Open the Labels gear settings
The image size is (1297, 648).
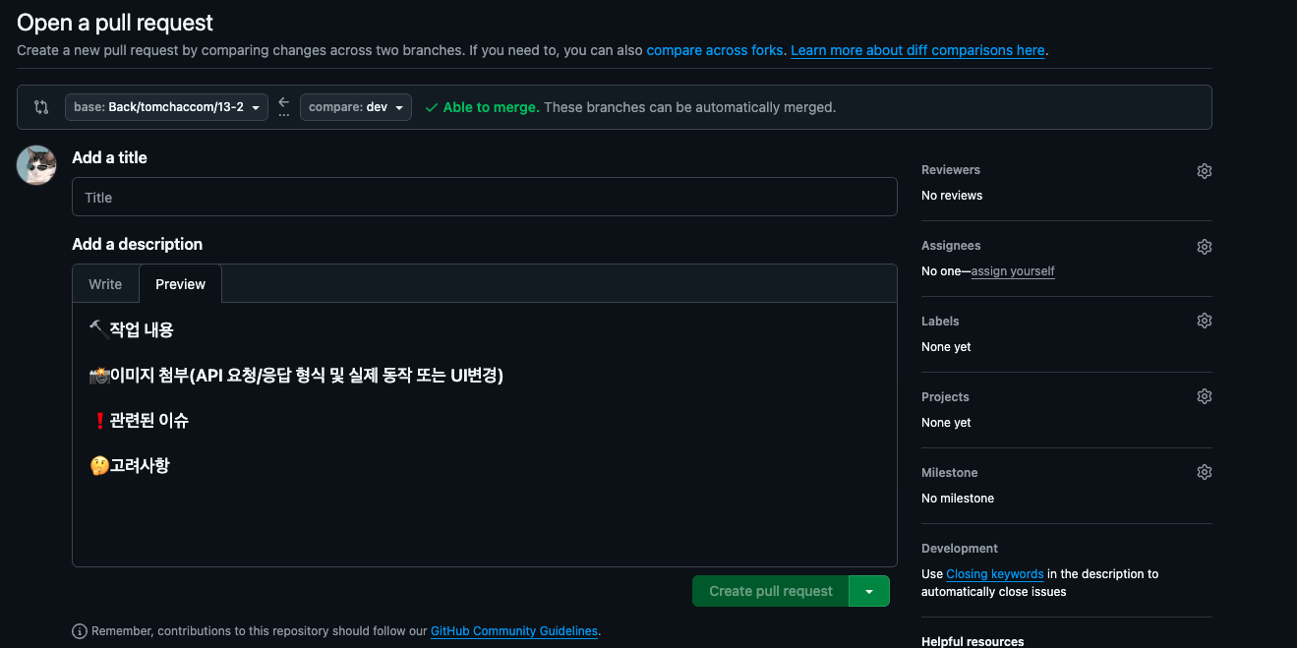pos(1205,321)
